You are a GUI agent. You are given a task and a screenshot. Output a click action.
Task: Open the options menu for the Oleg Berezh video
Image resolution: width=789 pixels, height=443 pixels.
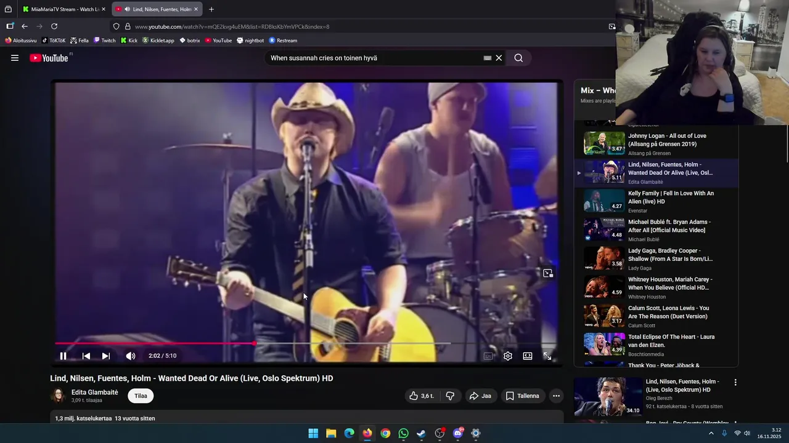735,382
